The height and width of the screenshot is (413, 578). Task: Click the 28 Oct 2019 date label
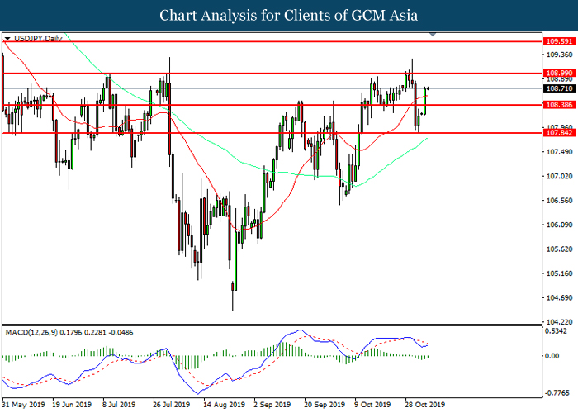(425, 405)
